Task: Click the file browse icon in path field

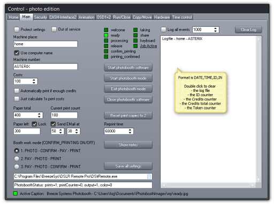Action: click(x=149, y=176)
